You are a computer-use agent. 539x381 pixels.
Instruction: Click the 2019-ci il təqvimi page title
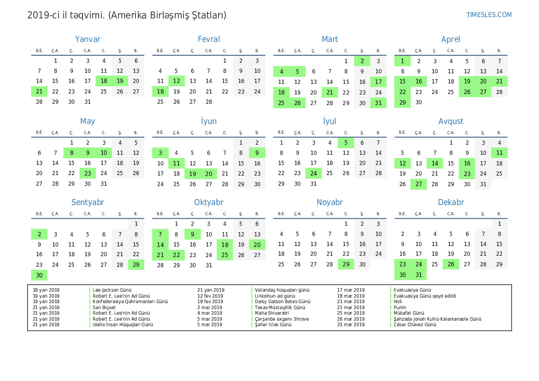tap(127, 15)
